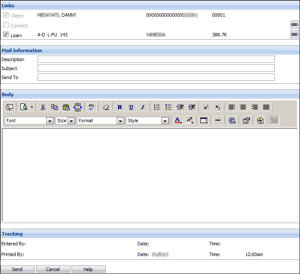Viewport: 300px width, 274px height.
Task: Remove formatting with the eraser icon
Action: click(x=106, y=107)
